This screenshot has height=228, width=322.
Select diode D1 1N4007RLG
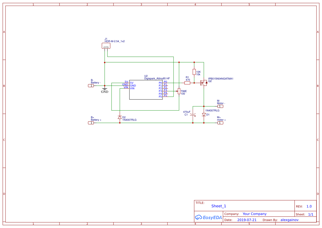click(203, 115)
